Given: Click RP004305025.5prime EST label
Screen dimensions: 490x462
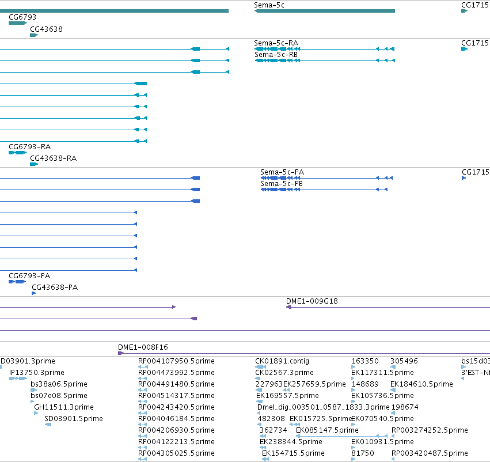Looking at the screenshot, I should click(x=176, y=453).
